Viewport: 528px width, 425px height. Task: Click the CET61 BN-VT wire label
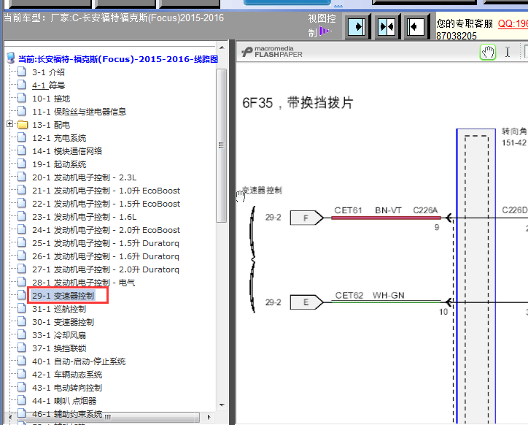368,210
